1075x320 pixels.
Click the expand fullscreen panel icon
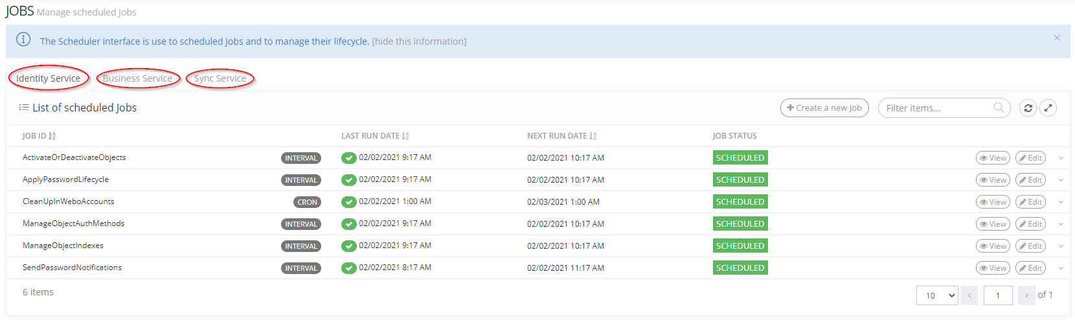coord(1048,108)
